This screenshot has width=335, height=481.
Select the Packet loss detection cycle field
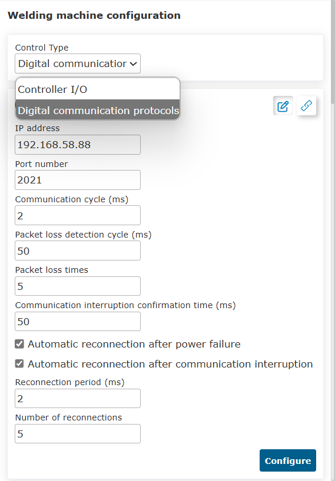click(x=78, y=250)
